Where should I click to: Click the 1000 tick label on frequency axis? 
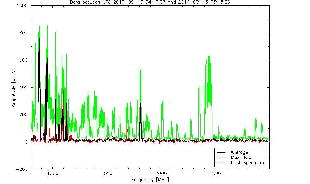(52, 173)
